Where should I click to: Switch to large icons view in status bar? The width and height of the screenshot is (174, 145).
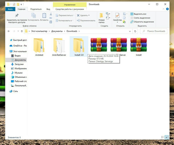click(x=167, y=137)
